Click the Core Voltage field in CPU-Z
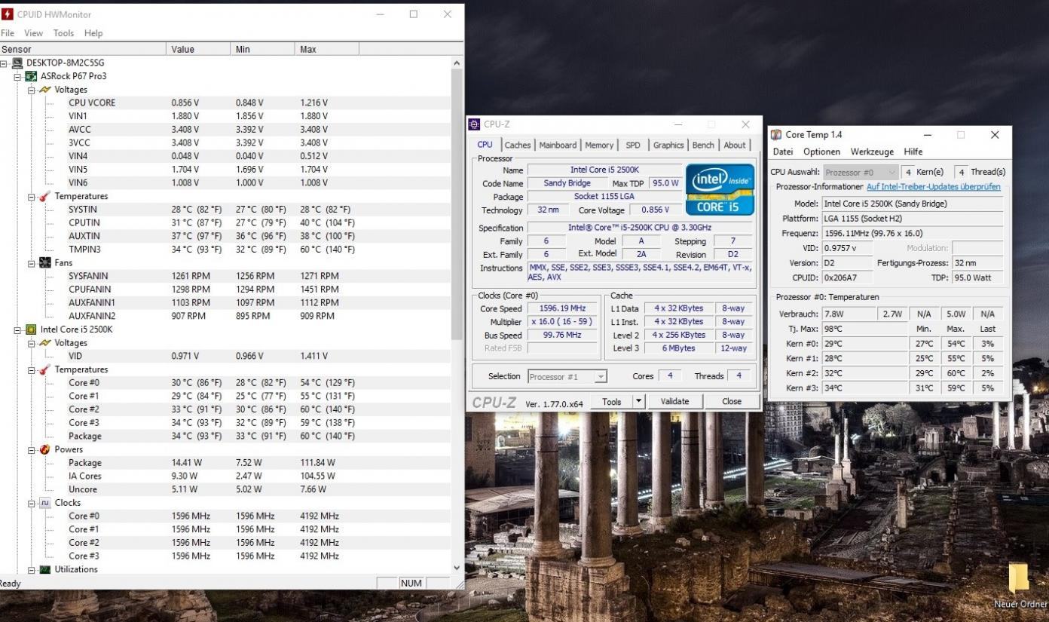The width and height of the screenshot is (1049, 622). 655,210
